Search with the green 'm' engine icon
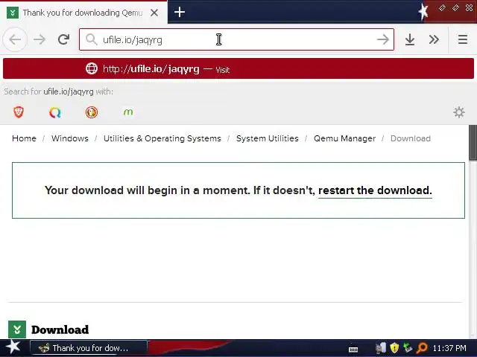 pyautogui.click(x=128, y=112)
